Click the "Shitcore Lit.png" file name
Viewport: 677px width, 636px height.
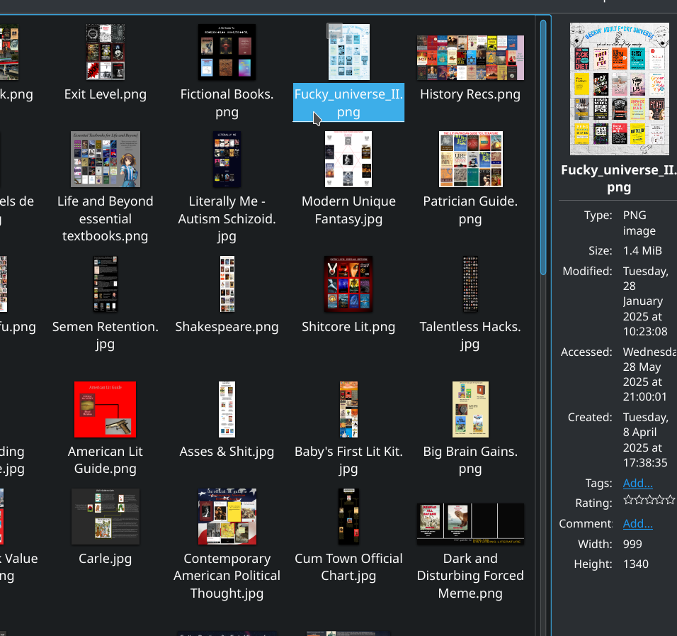[348, 327]
